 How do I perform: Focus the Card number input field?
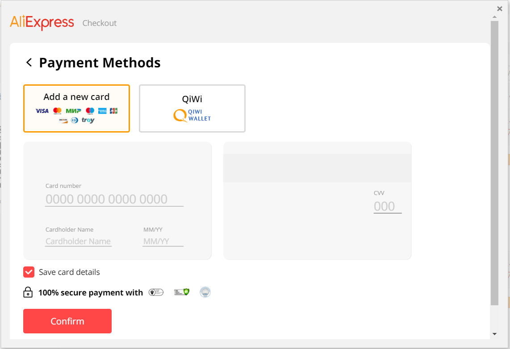tap(114, 199)
